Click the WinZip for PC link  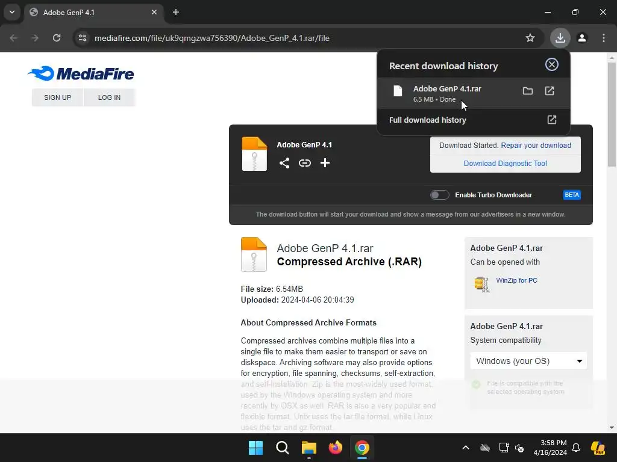tap(516, 280)
